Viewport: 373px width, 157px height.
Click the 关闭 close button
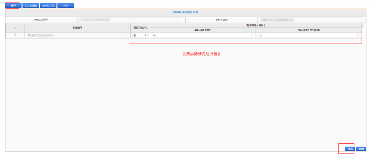pos(66,6)
